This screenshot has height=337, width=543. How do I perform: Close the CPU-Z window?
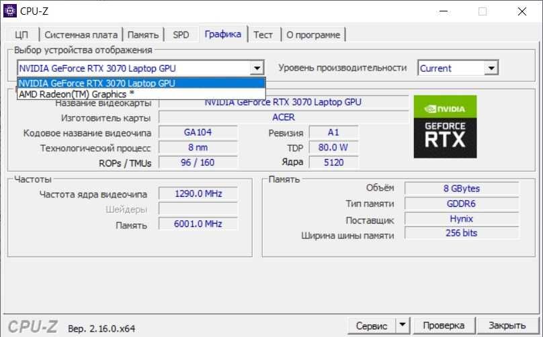click(x=522, y=11)
